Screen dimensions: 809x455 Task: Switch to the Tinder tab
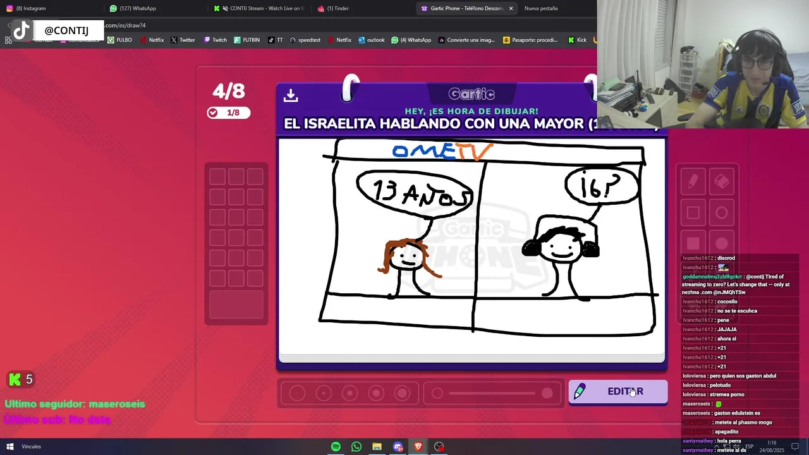click(x=363, y=8)
